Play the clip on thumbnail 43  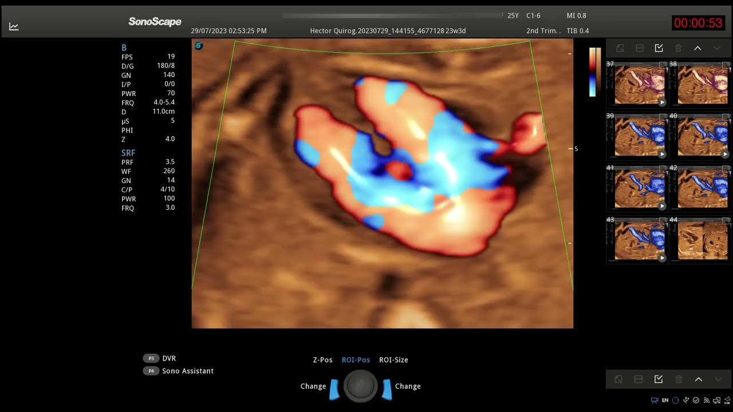(x=662, y=258)
